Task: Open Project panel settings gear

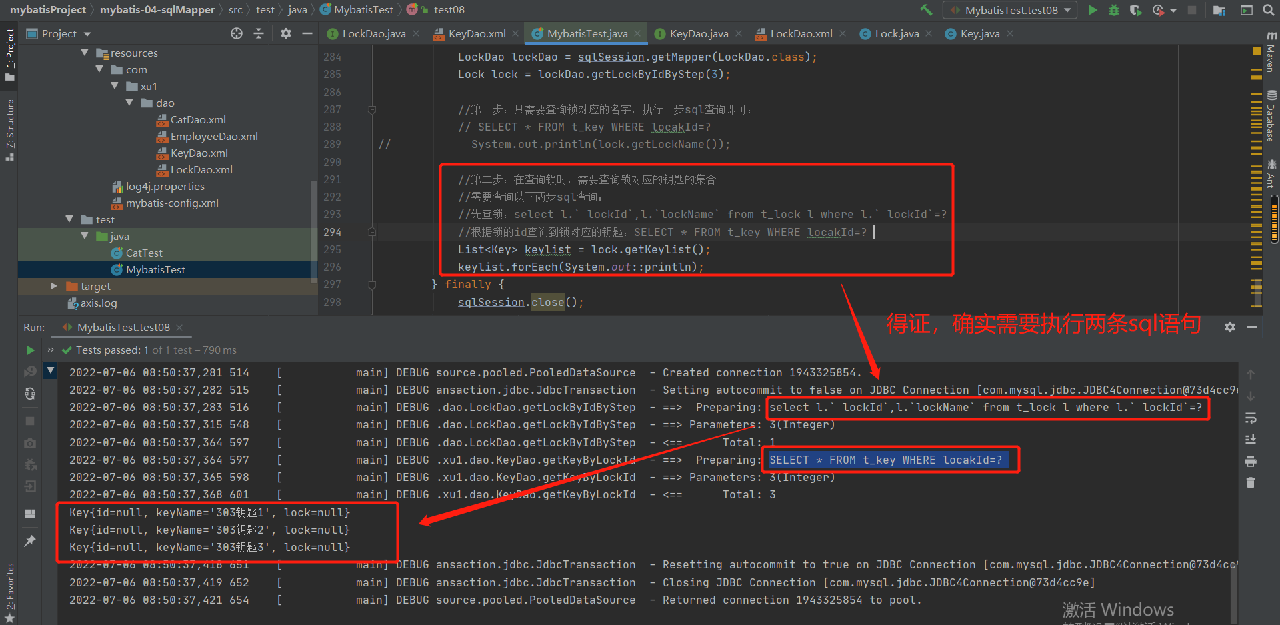Action: (x=286, y=33)
